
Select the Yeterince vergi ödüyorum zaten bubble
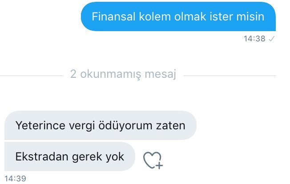pyautogui.click(x=101, y=125)
